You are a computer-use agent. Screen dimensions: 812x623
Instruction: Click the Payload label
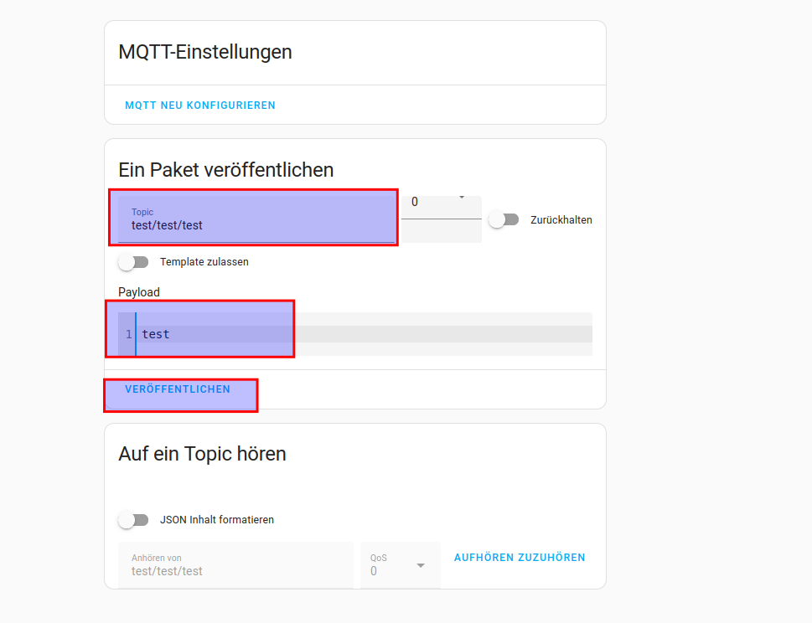(138, 291)
